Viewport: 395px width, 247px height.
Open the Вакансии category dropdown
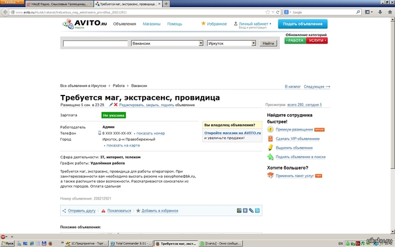click(x=167, y=44)
